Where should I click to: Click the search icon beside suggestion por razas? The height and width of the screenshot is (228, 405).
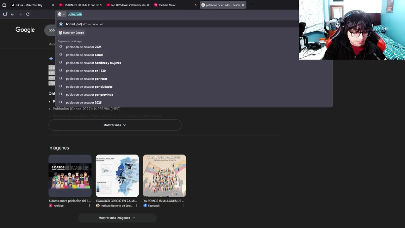tap(61, 79)
